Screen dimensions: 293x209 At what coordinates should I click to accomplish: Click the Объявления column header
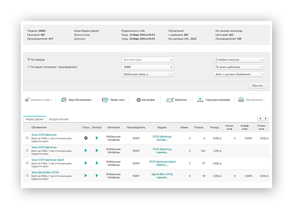pos(39,127)
